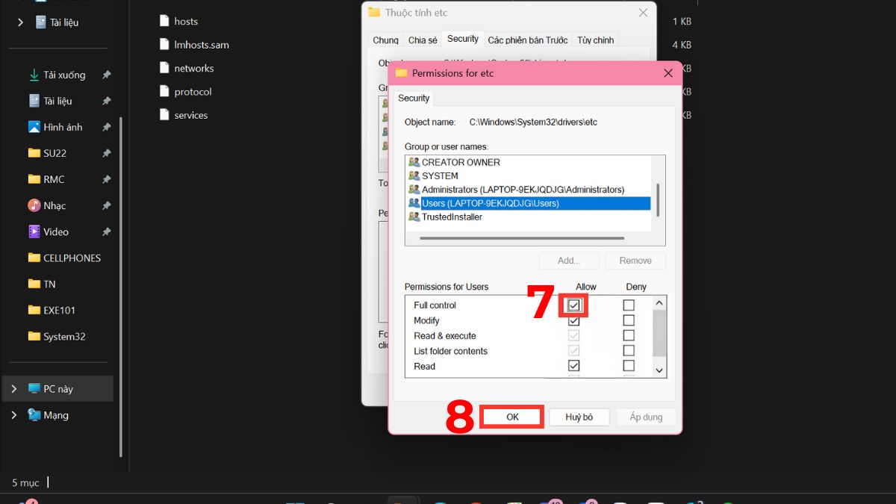Expand Mạng in the navigation pane

point(15,415)
